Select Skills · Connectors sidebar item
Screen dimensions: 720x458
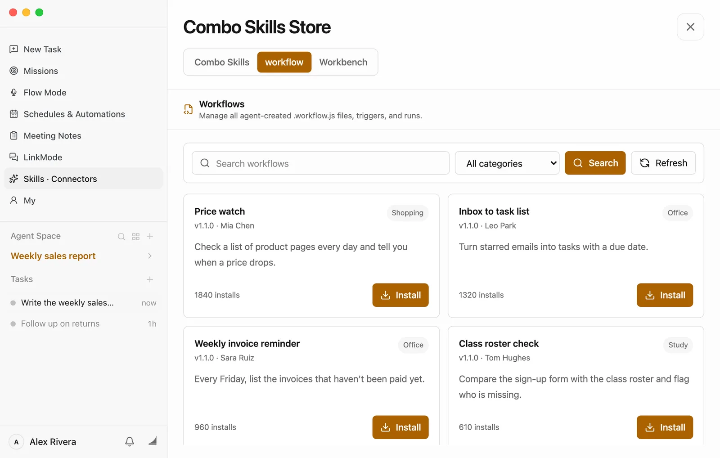tap(83, 179)
